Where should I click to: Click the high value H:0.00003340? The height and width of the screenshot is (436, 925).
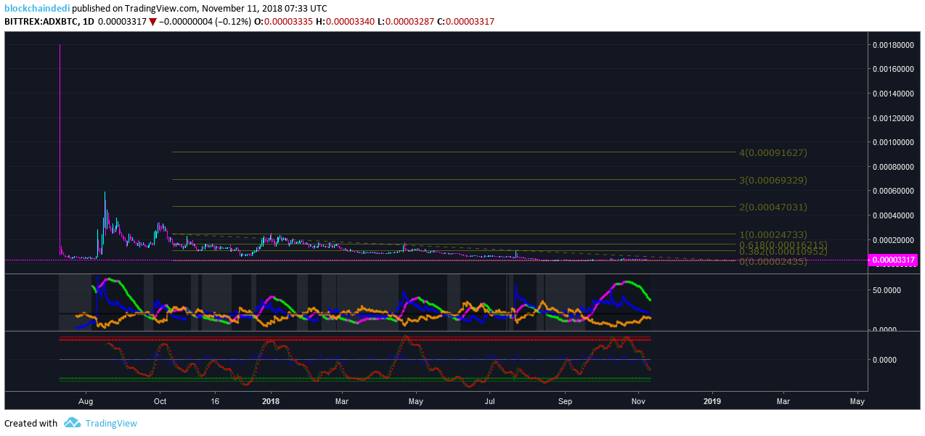[x=345, y=22]
